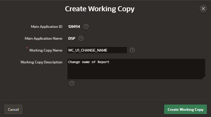This screenshot has height=117, width=211.
Task: Open help for Main Application ID
Action: click(x=86, y=26)
